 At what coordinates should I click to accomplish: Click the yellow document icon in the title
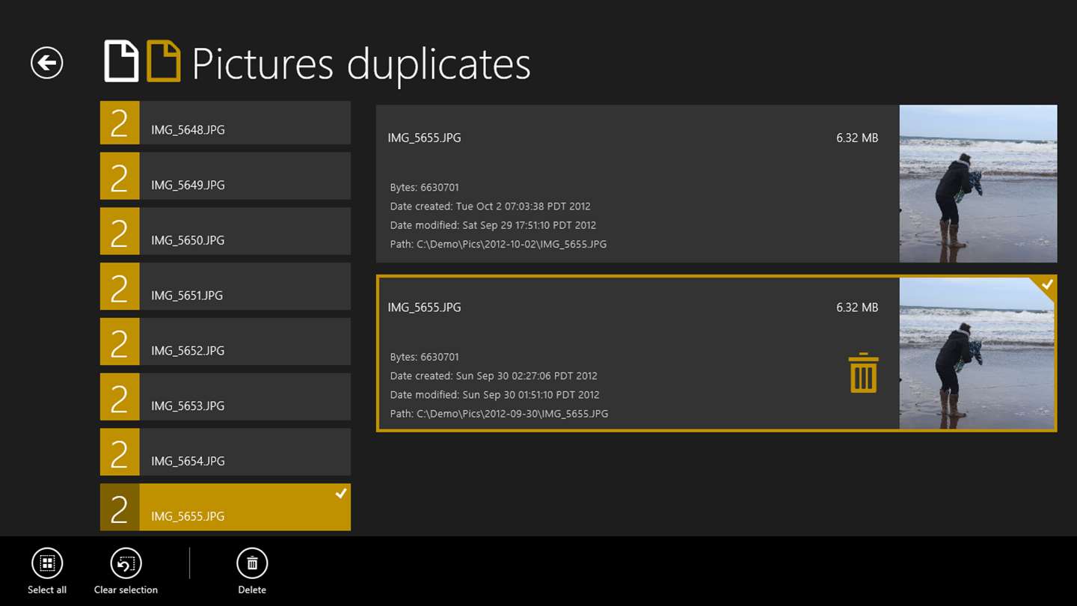pyautogui.click(x=163, y=62)
